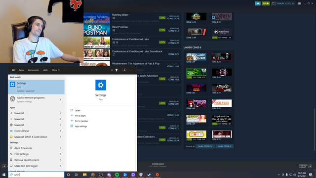This screenshot has width=316, height=178.
Task: Open GOBLIN account wallet dropdown
Action: (285, 3)
